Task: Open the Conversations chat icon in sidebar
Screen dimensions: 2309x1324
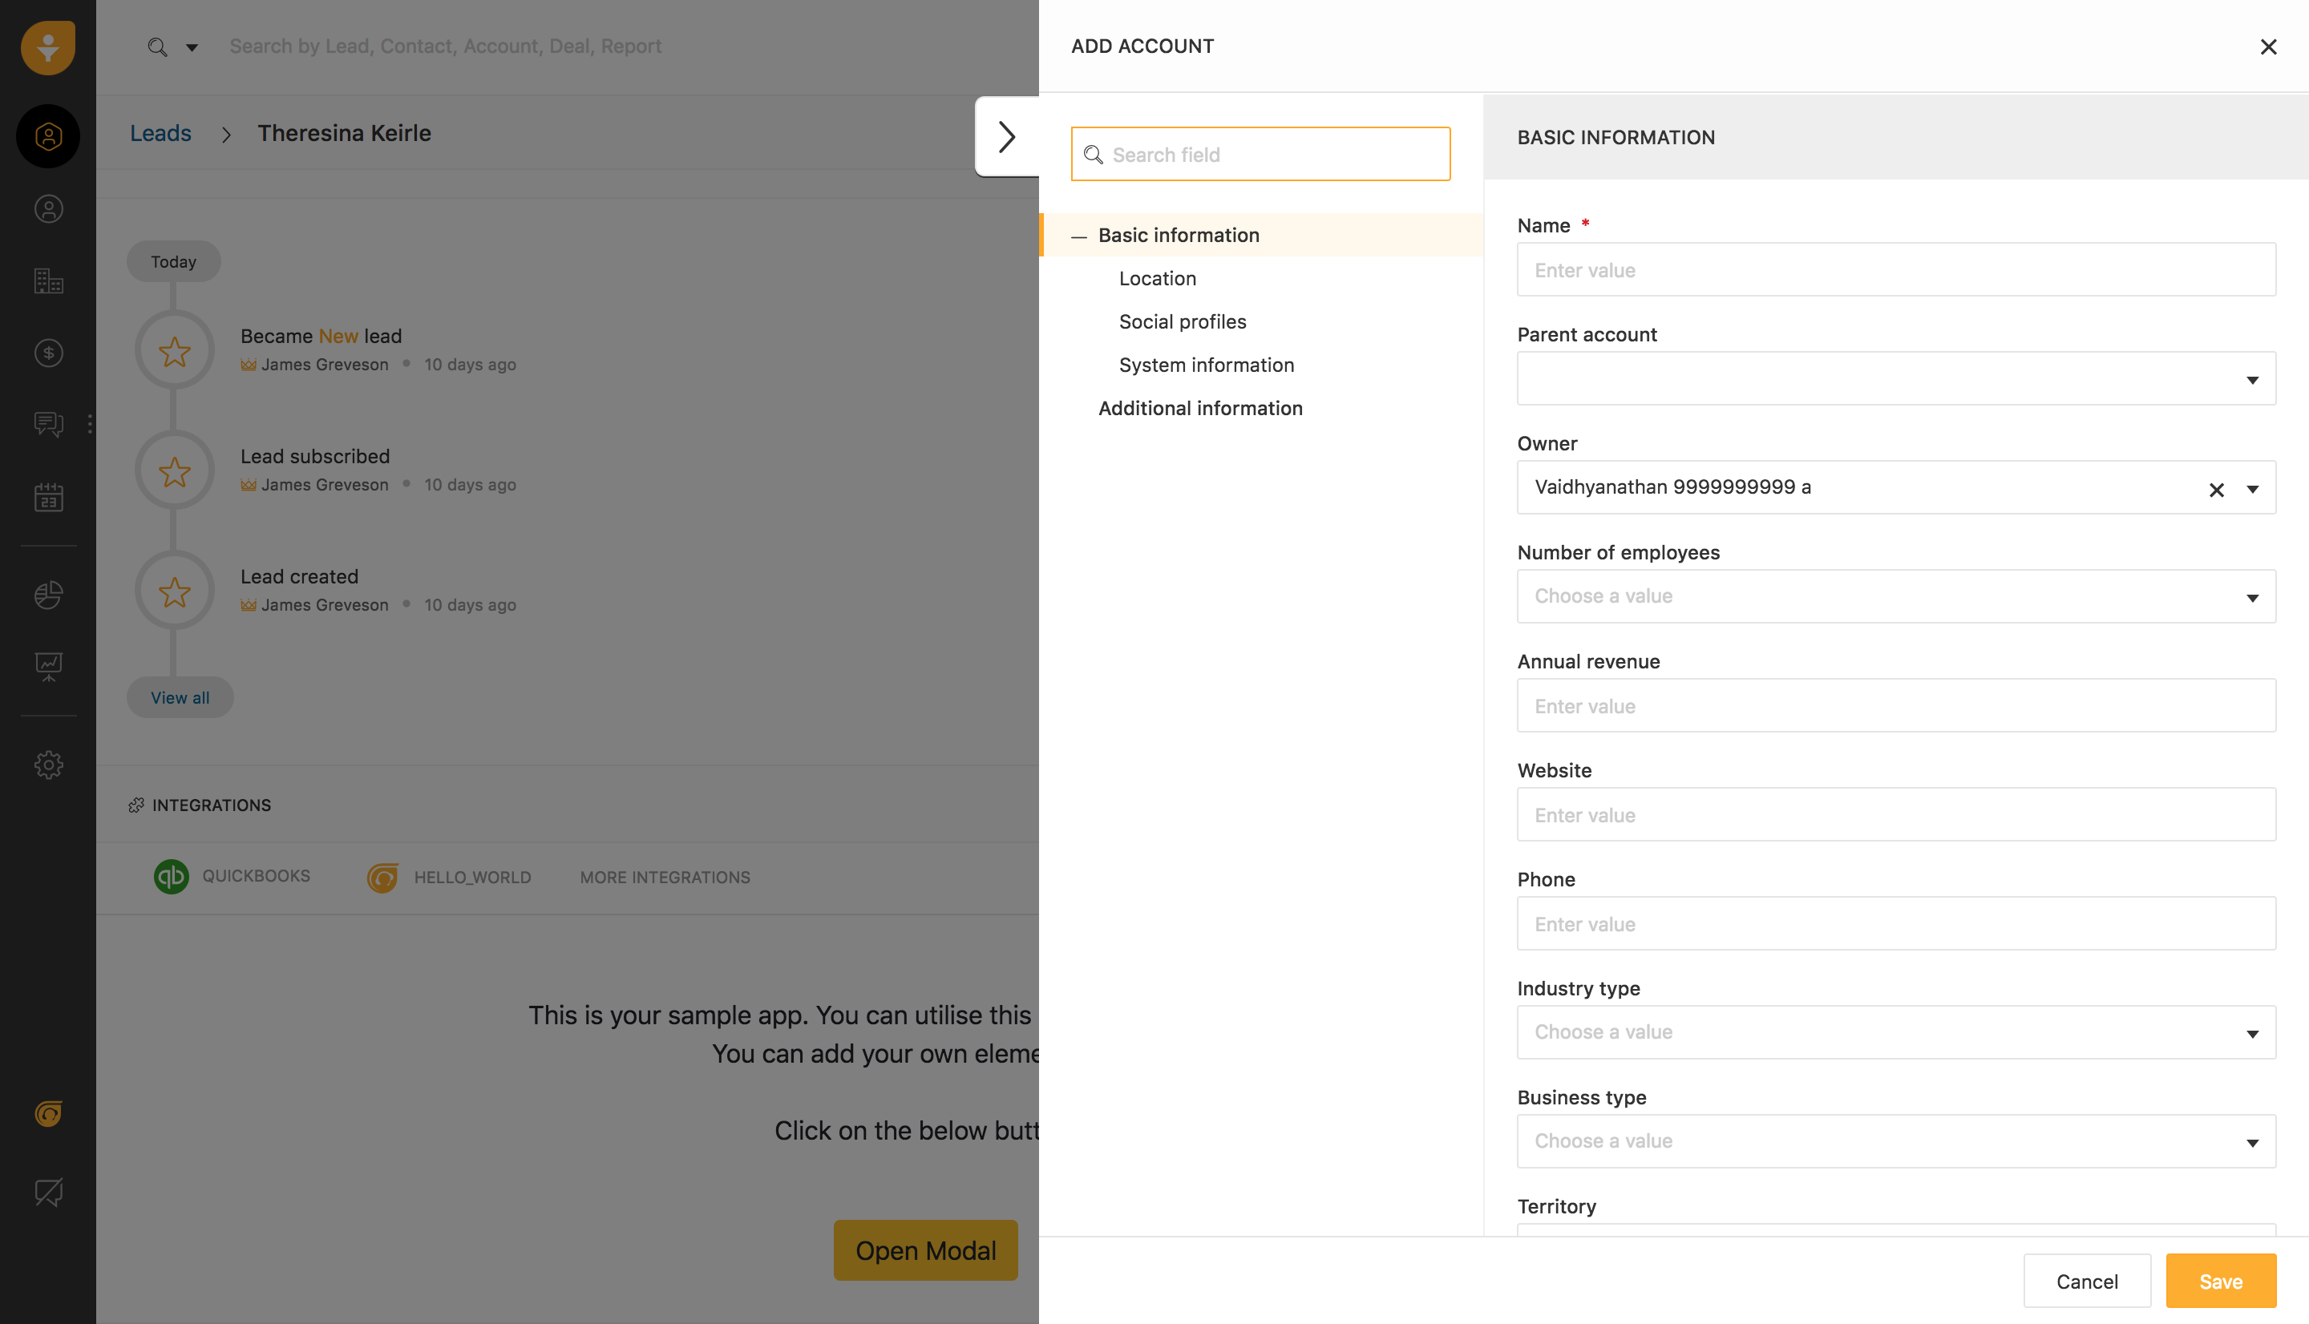Action: [48, 424]
